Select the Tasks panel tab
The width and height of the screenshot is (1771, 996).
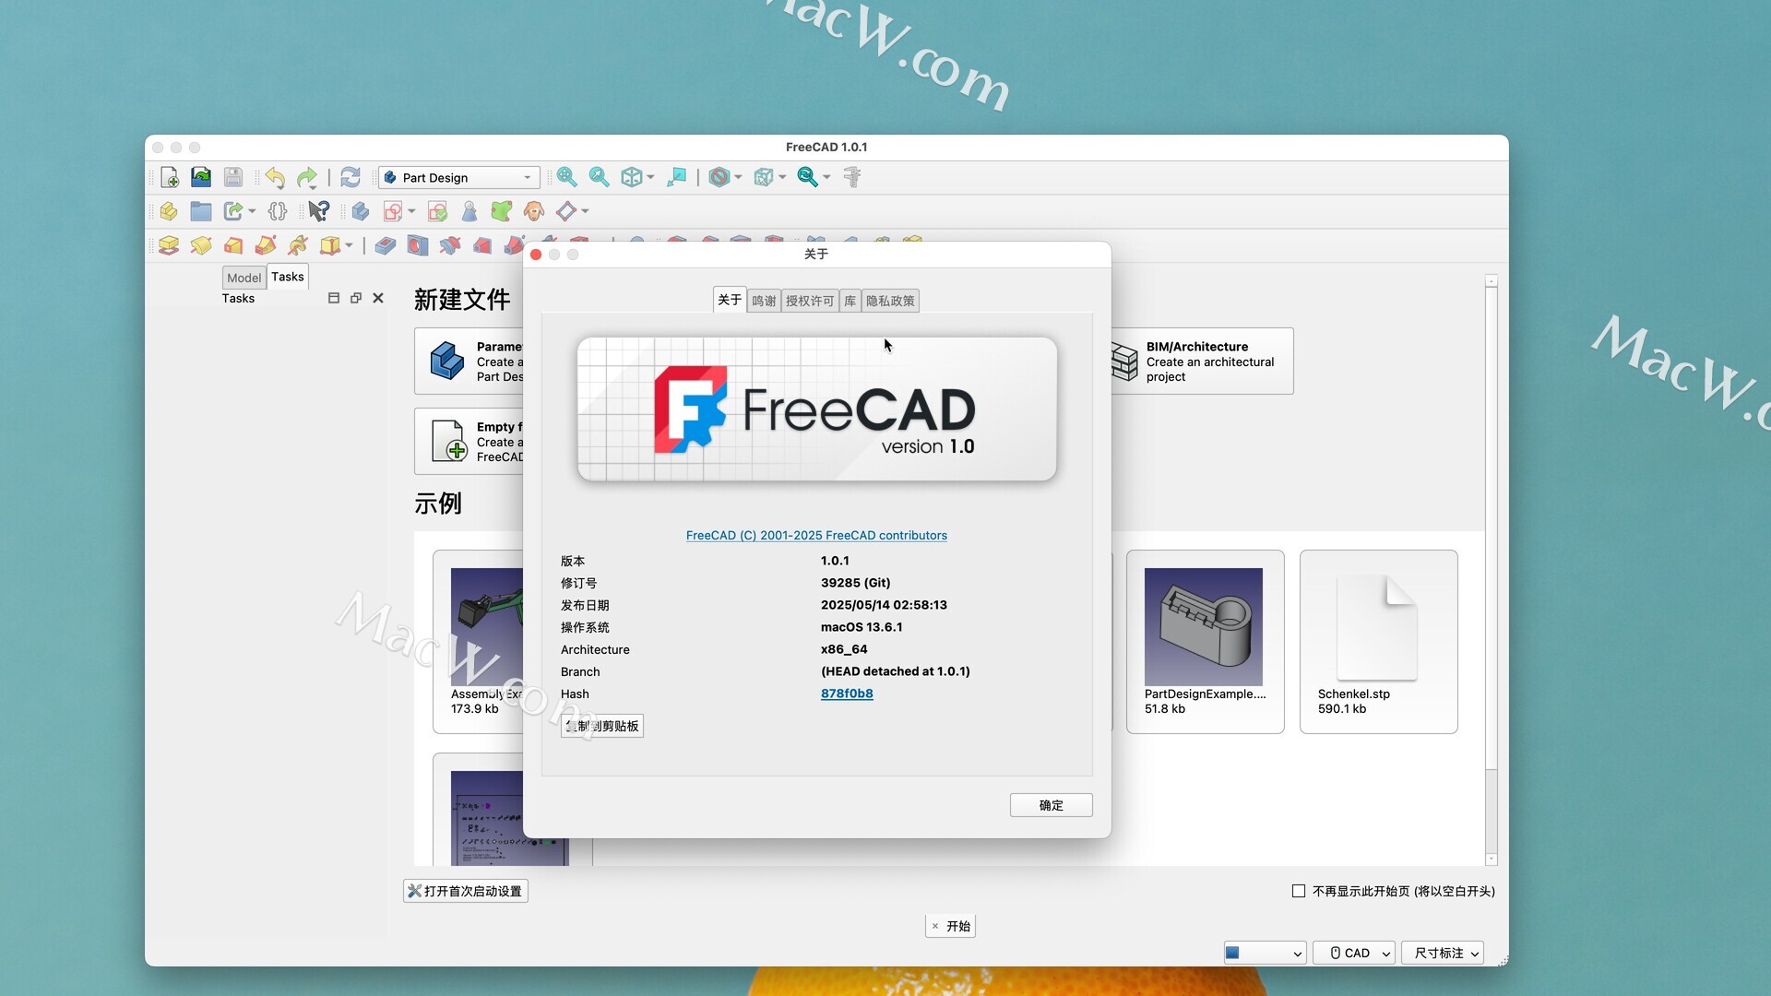tap(288, 277)
